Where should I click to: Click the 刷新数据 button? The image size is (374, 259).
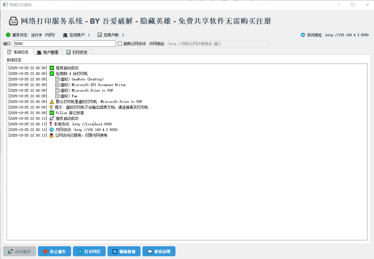pos(124,251)
